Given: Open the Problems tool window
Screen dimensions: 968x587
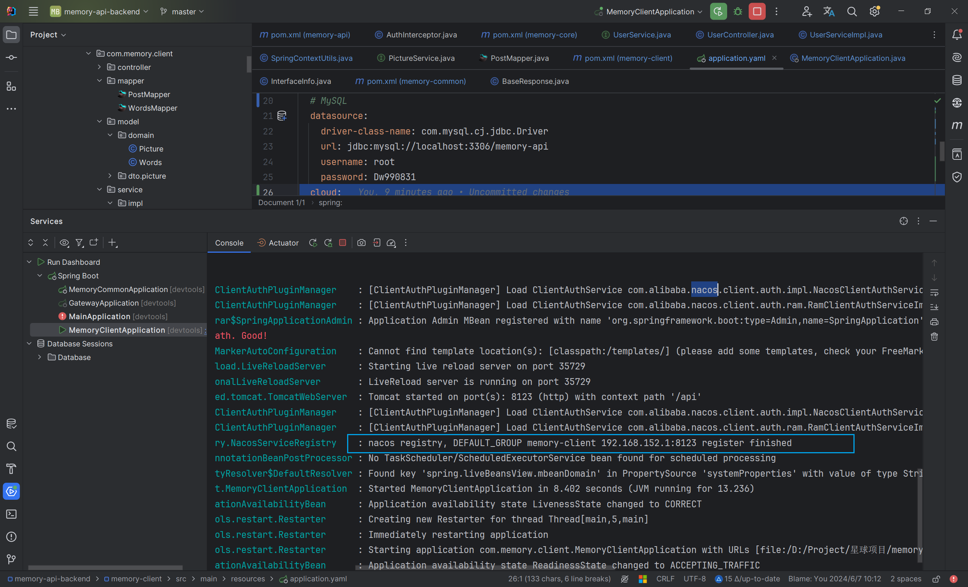Looking at the screenshot, I should (x=11, y=537).
